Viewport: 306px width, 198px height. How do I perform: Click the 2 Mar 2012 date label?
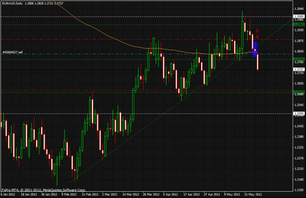point(110,194)
